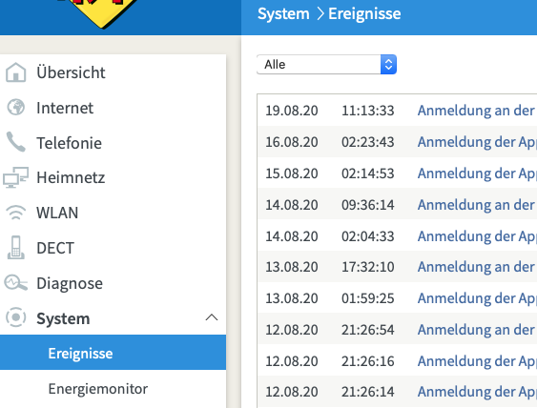The height and width of the screenshot is (408, 537).
Task: Open the Heimnetz menu entry
Action: pos(71,177)
